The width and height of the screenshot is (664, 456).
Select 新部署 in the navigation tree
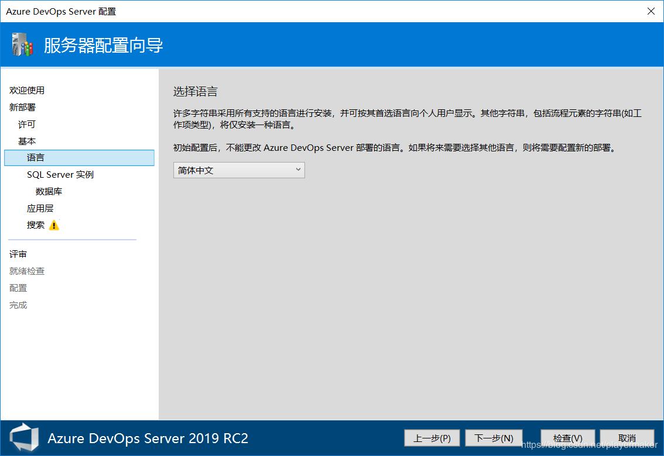pyautogui.click(x=22, y=108)
